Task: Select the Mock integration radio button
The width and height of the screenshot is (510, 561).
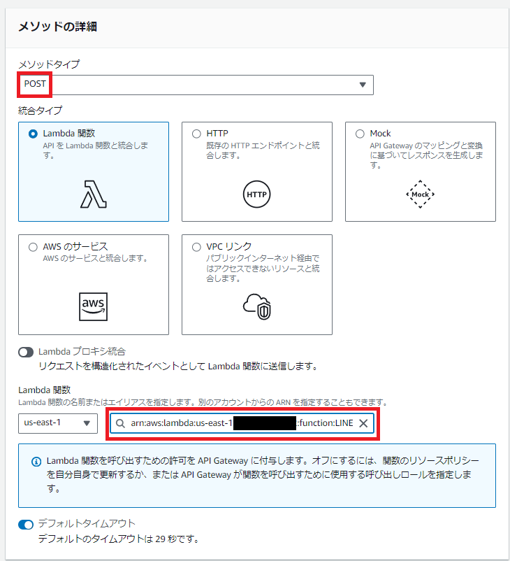Action: tap(360, 134)
